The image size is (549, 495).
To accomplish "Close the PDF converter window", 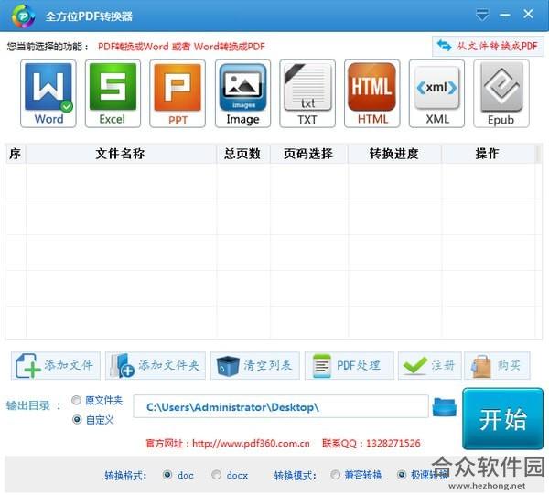I will pyautogui.click(x=528, y=15).
